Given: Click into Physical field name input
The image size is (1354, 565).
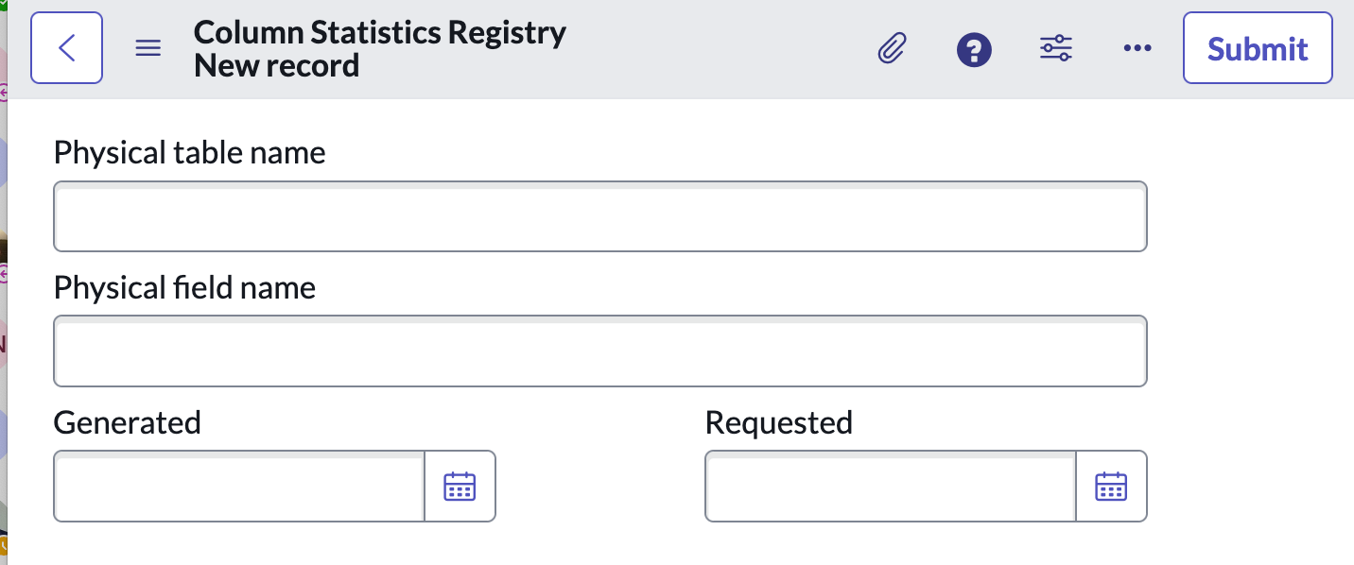Looking at the screenshot, I should (599, 351).
